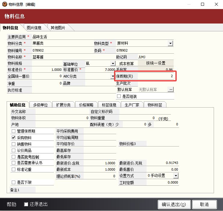This screenshot has height=211, width=223.
Task: Toggle the 管理保质期 checkbox
Action: [x=14, y=131]
